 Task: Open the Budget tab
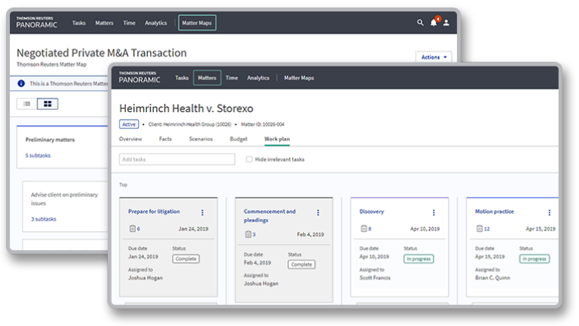click(238, 139)
